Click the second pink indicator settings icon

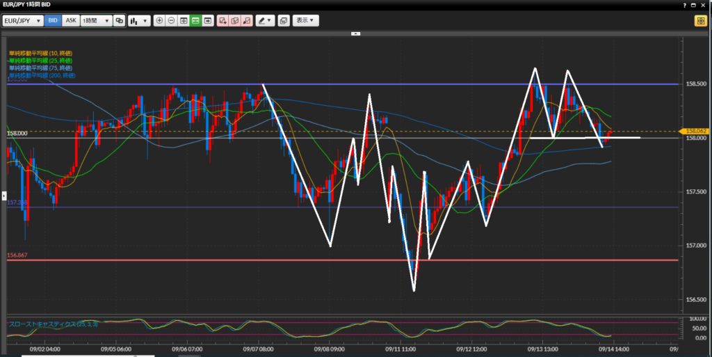234,21
